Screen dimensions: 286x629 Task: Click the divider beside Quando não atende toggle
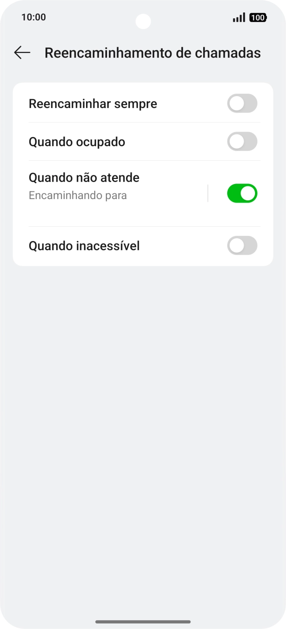(208, 193)
